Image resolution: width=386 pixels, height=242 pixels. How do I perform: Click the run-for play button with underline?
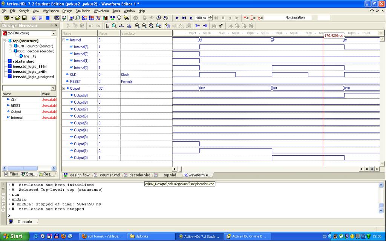(x=191, y=18)
